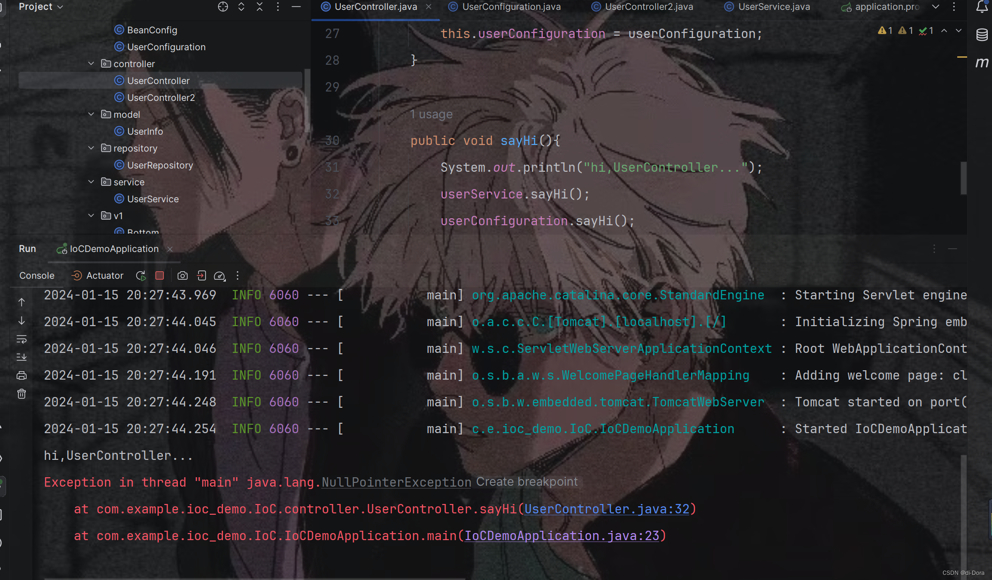Open Project panel options three-dot menu
This screenshot has height=580, width=992.
tap(278, 7)
